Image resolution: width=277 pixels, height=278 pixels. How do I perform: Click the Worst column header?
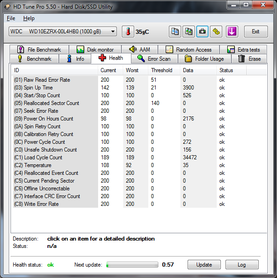coord(136,70)
